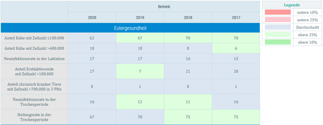Screen dimensions: 323x125
Task: Select the 2019 column header
Action: (140, 18)
